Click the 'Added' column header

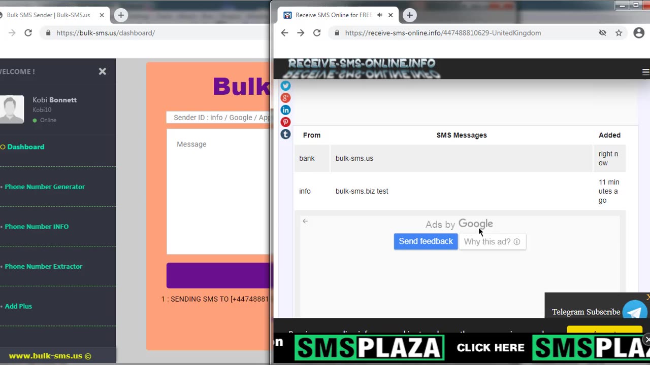tap(609, 135)
